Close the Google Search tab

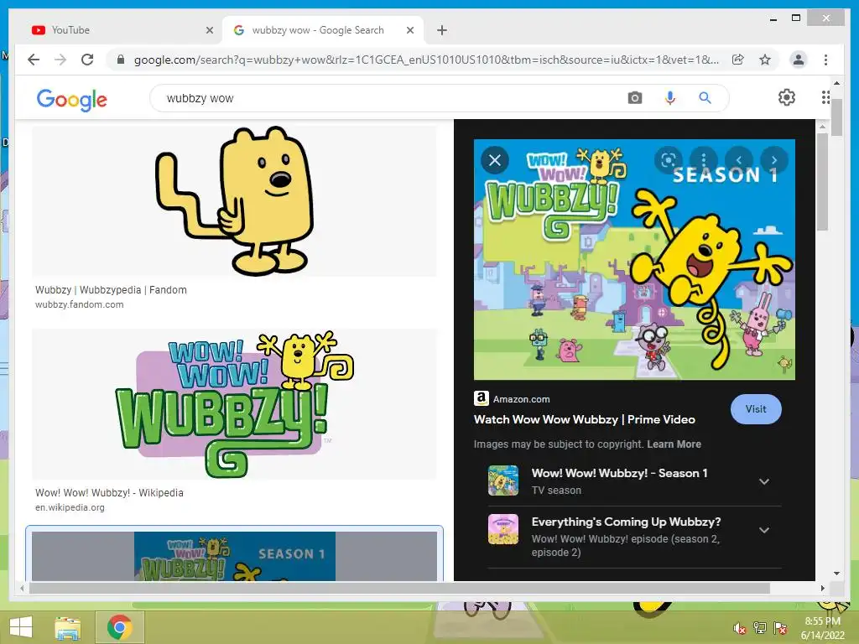coord(409,31)
